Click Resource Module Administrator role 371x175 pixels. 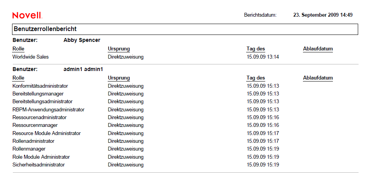[47, 133]
